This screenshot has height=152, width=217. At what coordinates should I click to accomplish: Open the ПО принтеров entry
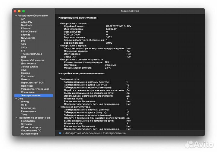(29, 134)
